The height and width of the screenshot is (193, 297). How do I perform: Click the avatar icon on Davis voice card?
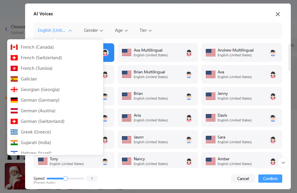pyautogui.click(x=273, y=118)
